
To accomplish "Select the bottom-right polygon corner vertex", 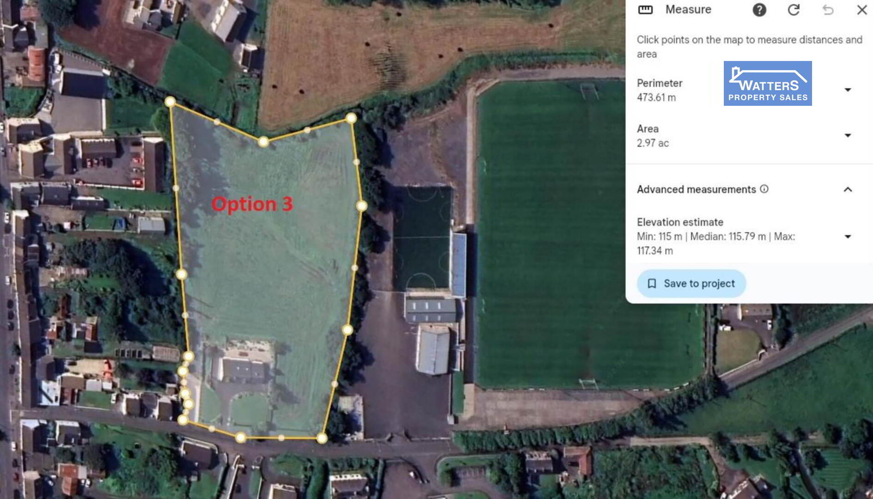I will point(322,438).
